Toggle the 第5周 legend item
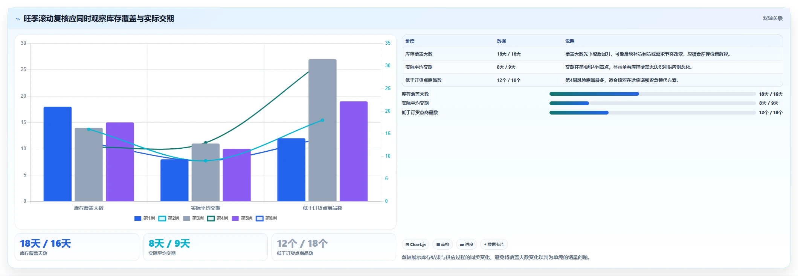798x276 pixels. pos(242,218)
